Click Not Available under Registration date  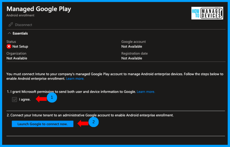[132, 58]
